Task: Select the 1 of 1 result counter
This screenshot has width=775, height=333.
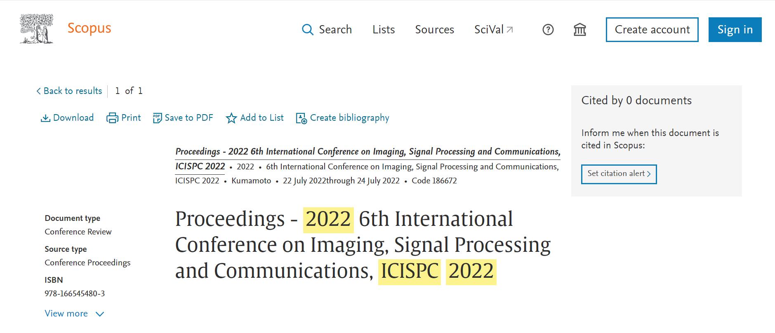Action: pyautogui.click(x=129, y=91)
